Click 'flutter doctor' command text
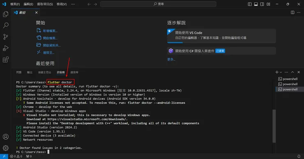The image size is (304, 159). tap(60, 82)
